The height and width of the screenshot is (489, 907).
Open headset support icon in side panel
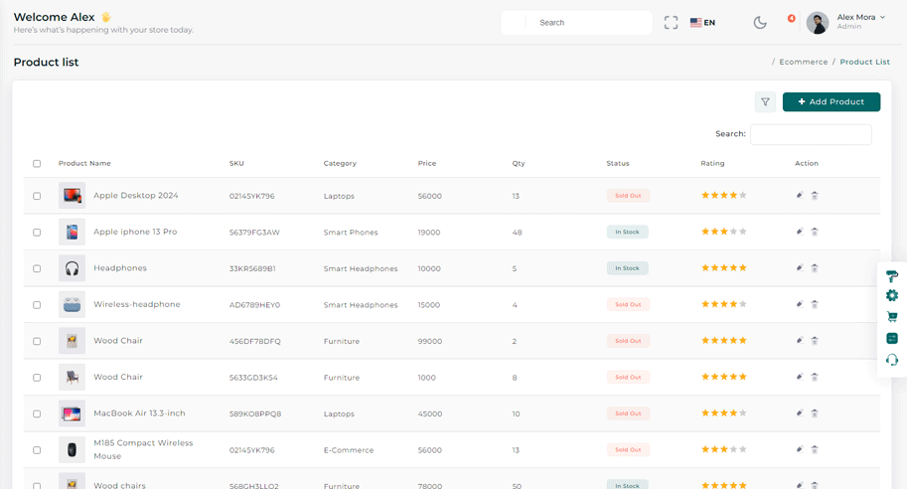coord(891,359)
